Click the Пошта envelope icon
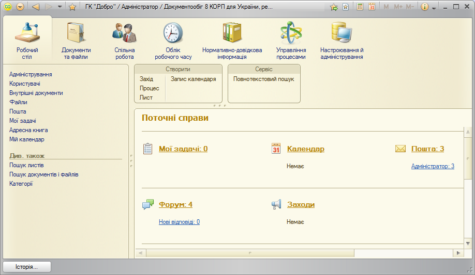 (x=400, y=149)
